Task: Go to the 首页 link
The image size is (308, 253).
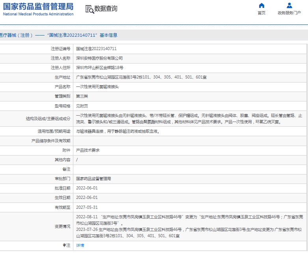Action: (x=261, y=13)
